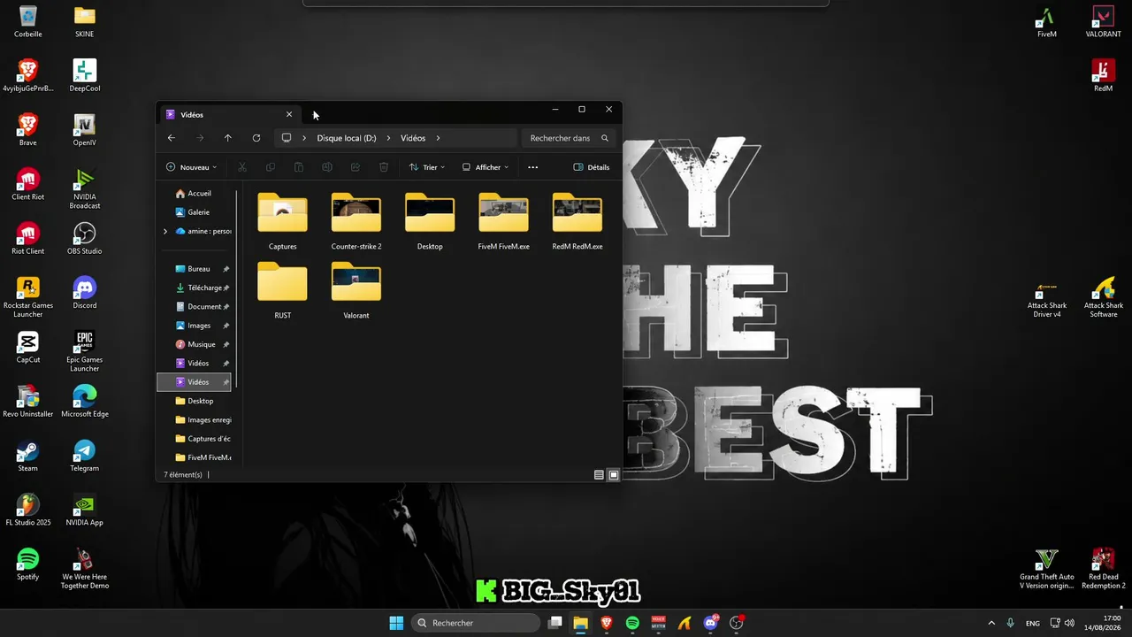Click the Copy icon in Explorer toolbar
The width and height of the screenshot is (1132, 637).
tap(271, 167)
